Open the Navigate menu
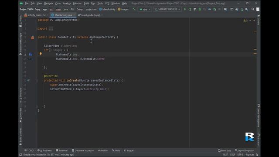 (48, 3)
